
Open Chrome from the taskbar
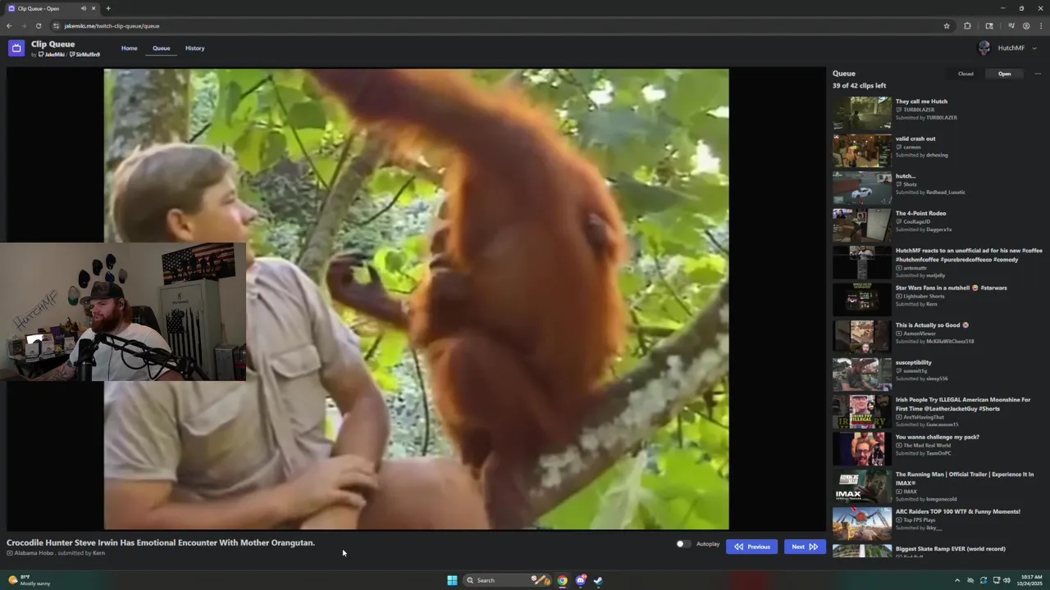click(x=562, y=580)
